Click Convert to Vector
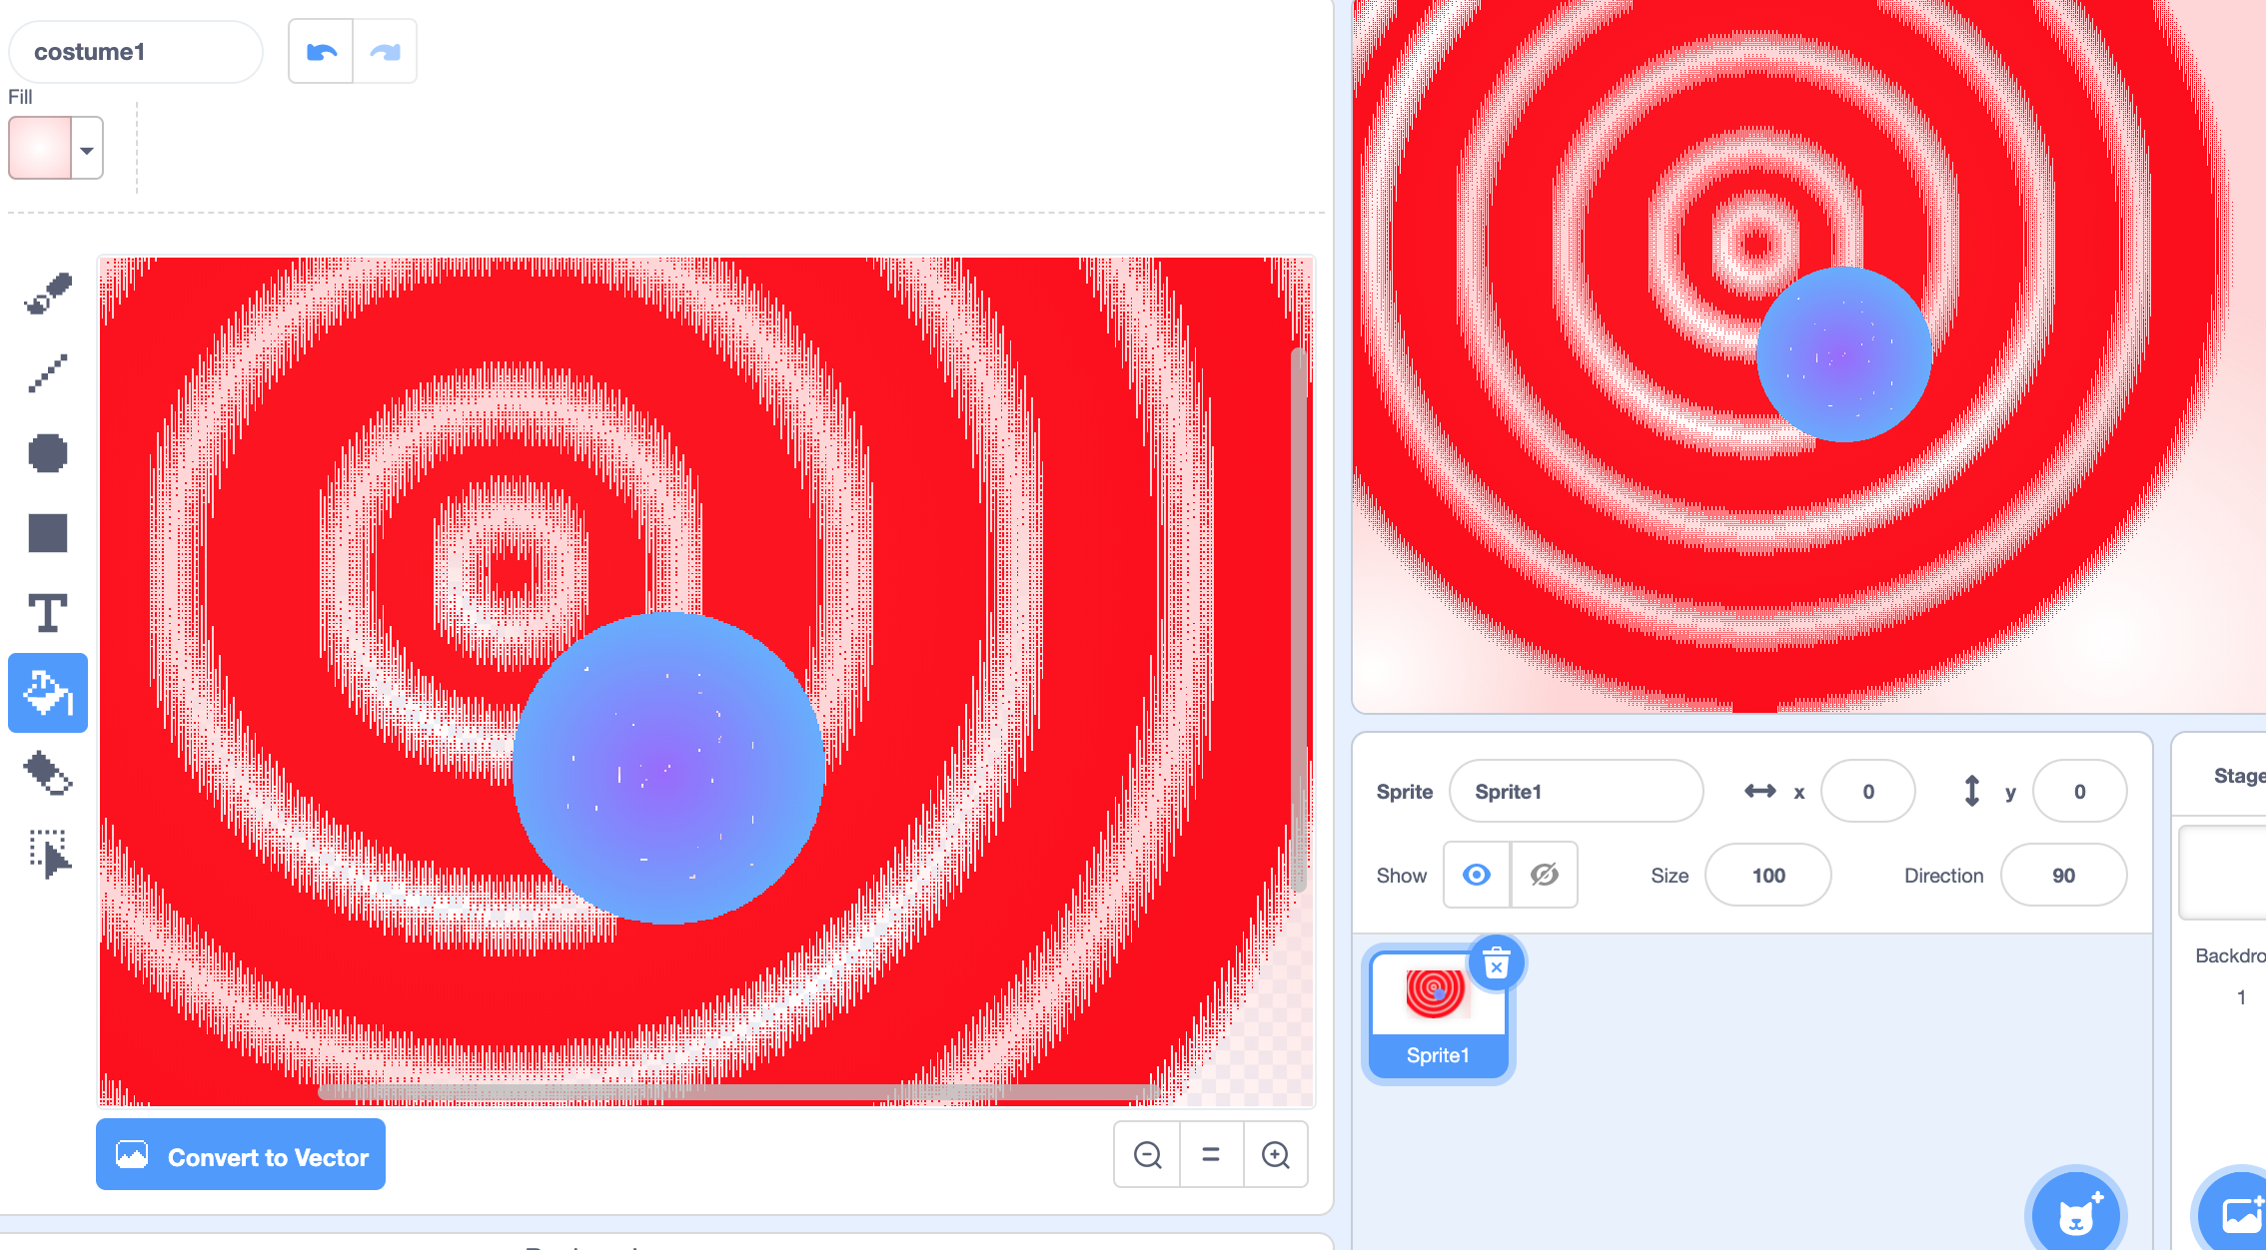This screenshot has height=1250, width=2266. click(x=240, y=1155)
